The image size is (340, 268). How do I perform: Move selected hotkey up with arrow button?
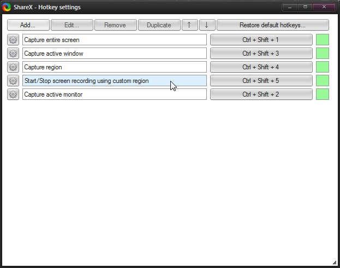[x=189, y=25]
